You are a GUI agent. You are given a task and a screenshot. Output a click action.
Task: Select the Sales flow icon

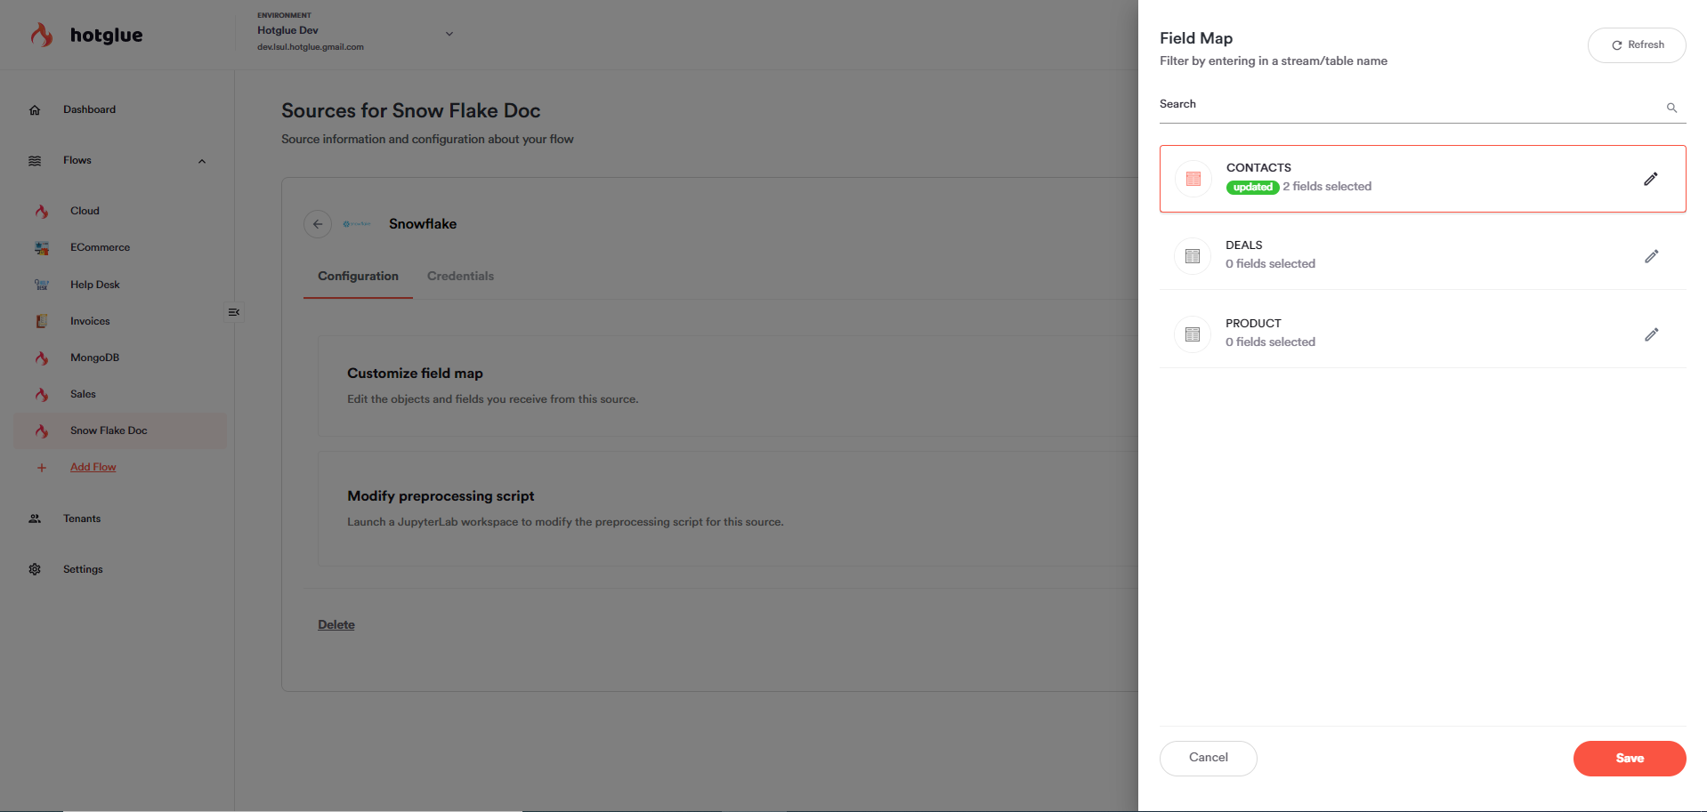42,394
